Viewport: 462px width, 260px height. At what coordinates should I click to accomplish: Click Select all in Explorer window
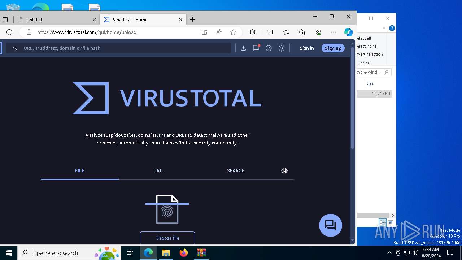point(364,38)
